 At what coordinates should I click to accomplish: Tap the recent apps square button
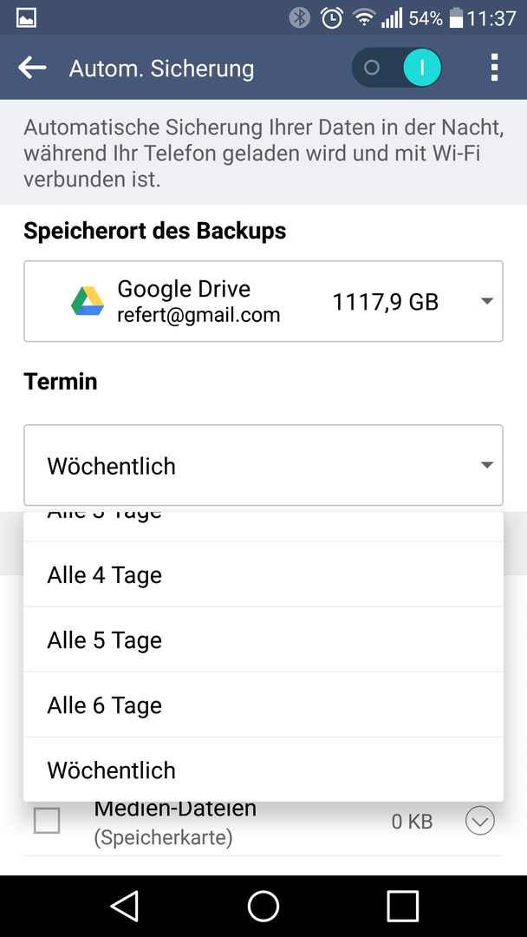(402, 907)
